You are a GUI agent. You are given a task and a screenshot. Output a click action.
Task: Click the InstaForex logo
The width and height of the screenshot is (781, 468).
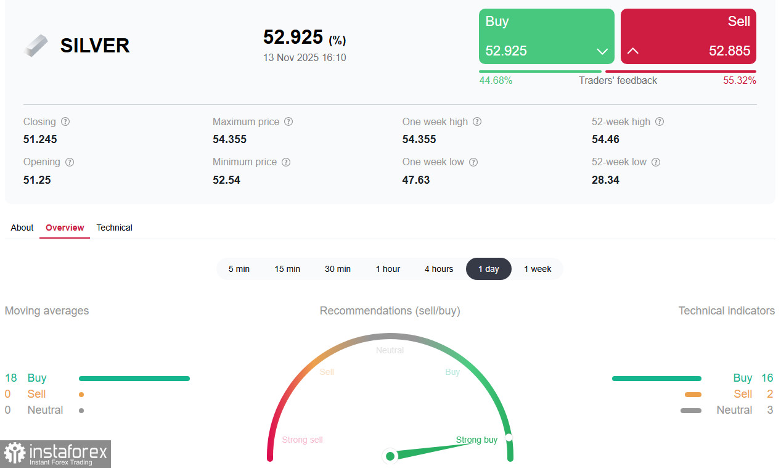pyautogui.click(x=55, y=454)
